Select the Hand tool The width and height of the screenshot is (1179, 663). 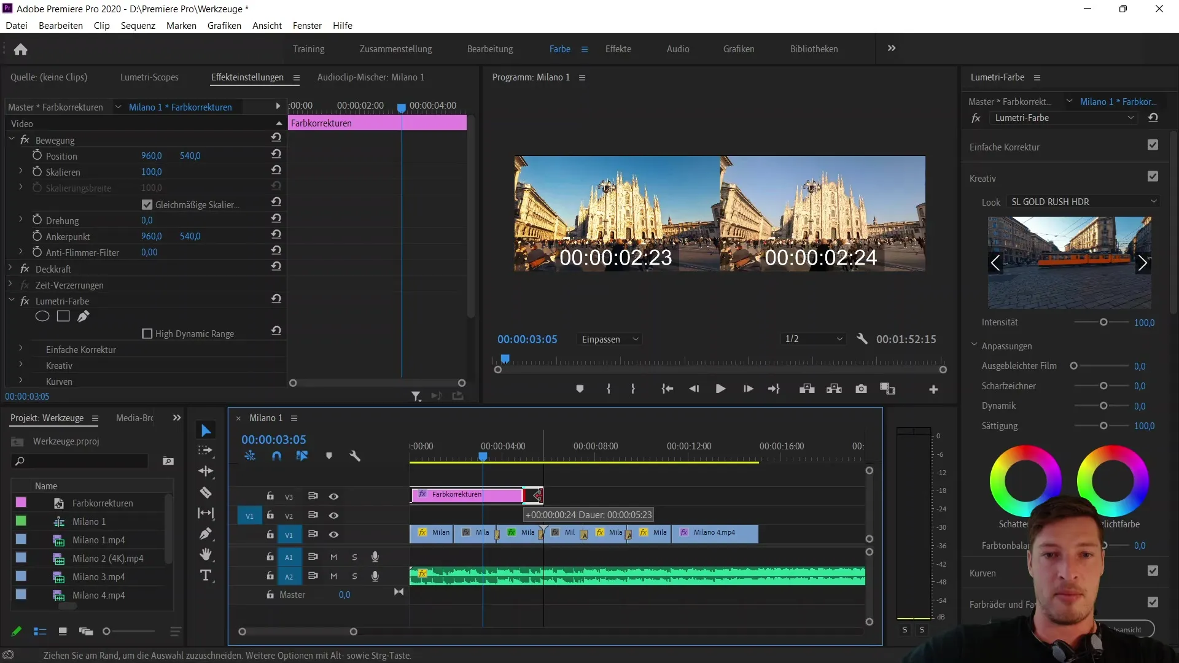coord(206,555)
